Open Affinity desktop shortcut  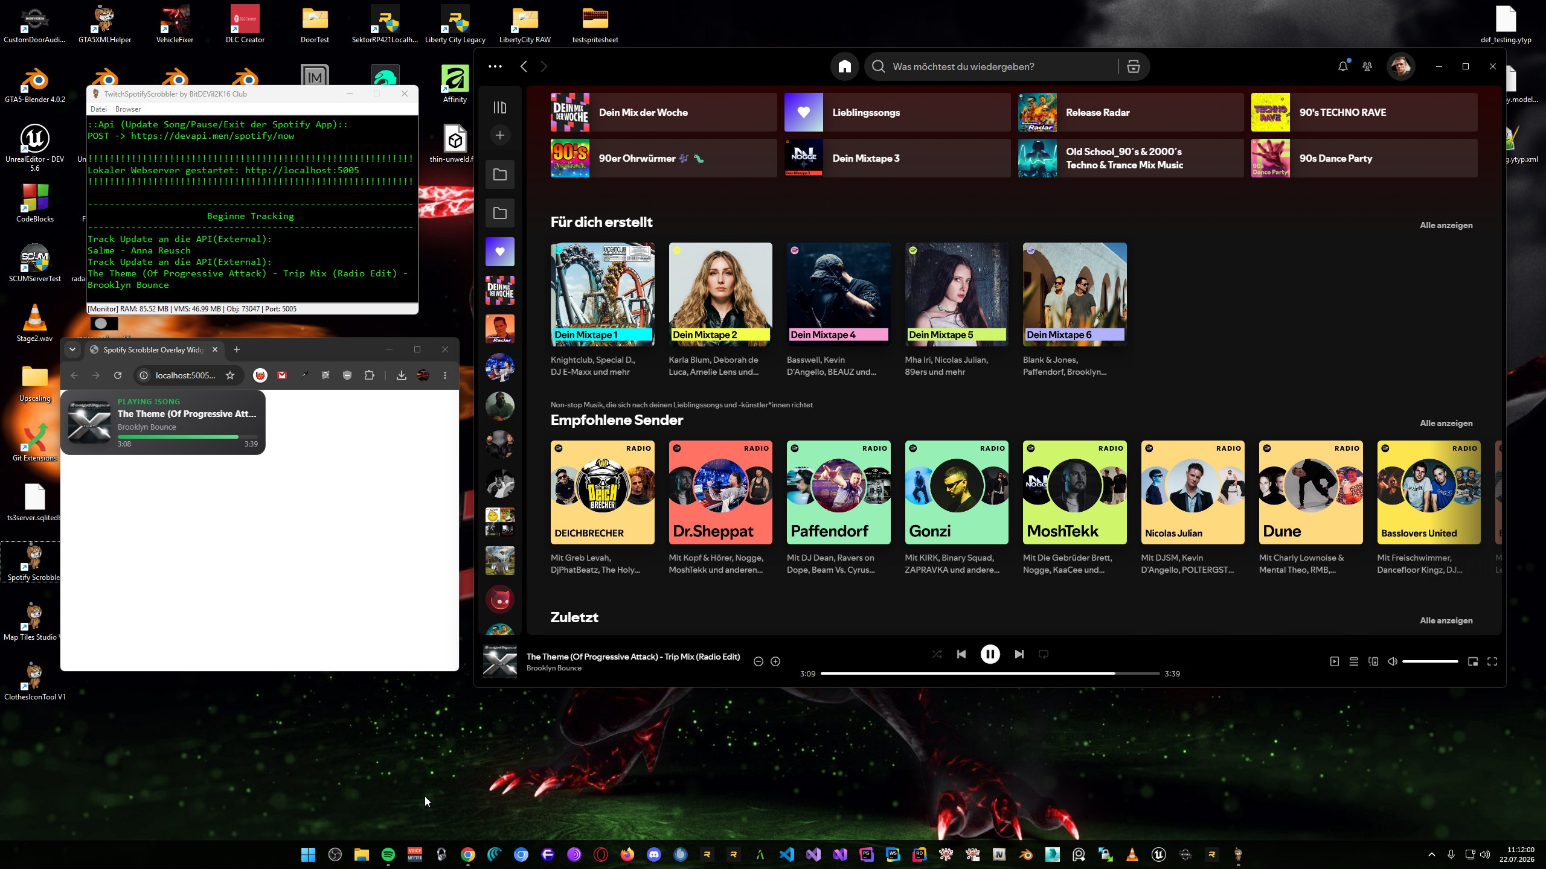[x=455, y=84]
